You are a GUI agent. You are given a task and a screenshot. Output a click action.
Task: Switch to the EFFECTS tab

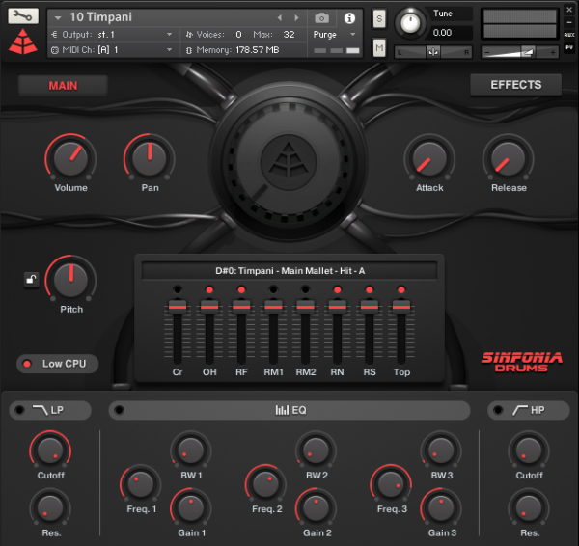pos(515,85)
